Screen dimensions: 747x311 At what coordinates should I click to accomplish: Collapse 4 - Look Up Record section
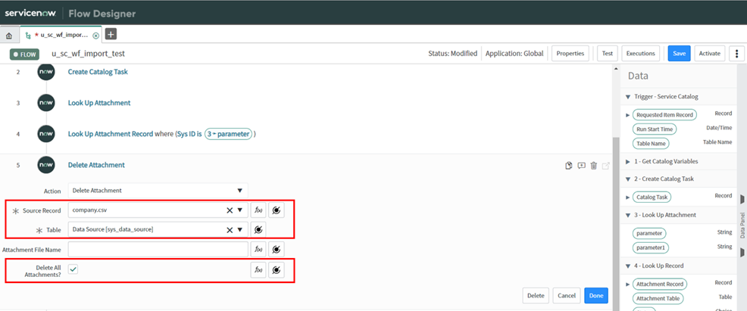[x=628, y=266]
